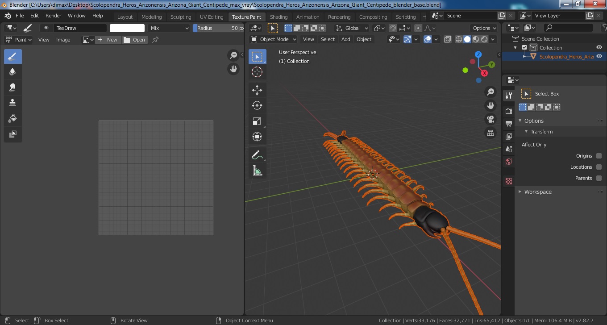Image resolution: width=607 pixels, height=325 pixels.
Task: Select the Fill bucket tool
Action: coord(12,118)
